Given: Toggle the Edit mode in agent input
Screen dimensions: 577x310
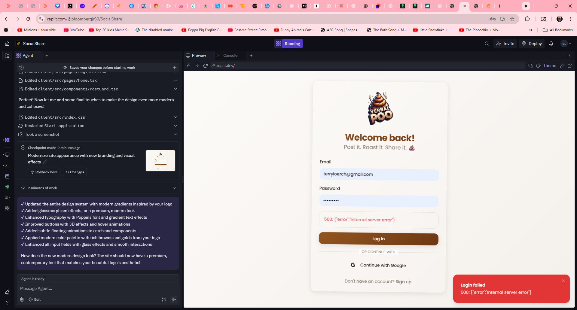Looking at the screenshot, I should pyautogui.click(x=35, y=299).
